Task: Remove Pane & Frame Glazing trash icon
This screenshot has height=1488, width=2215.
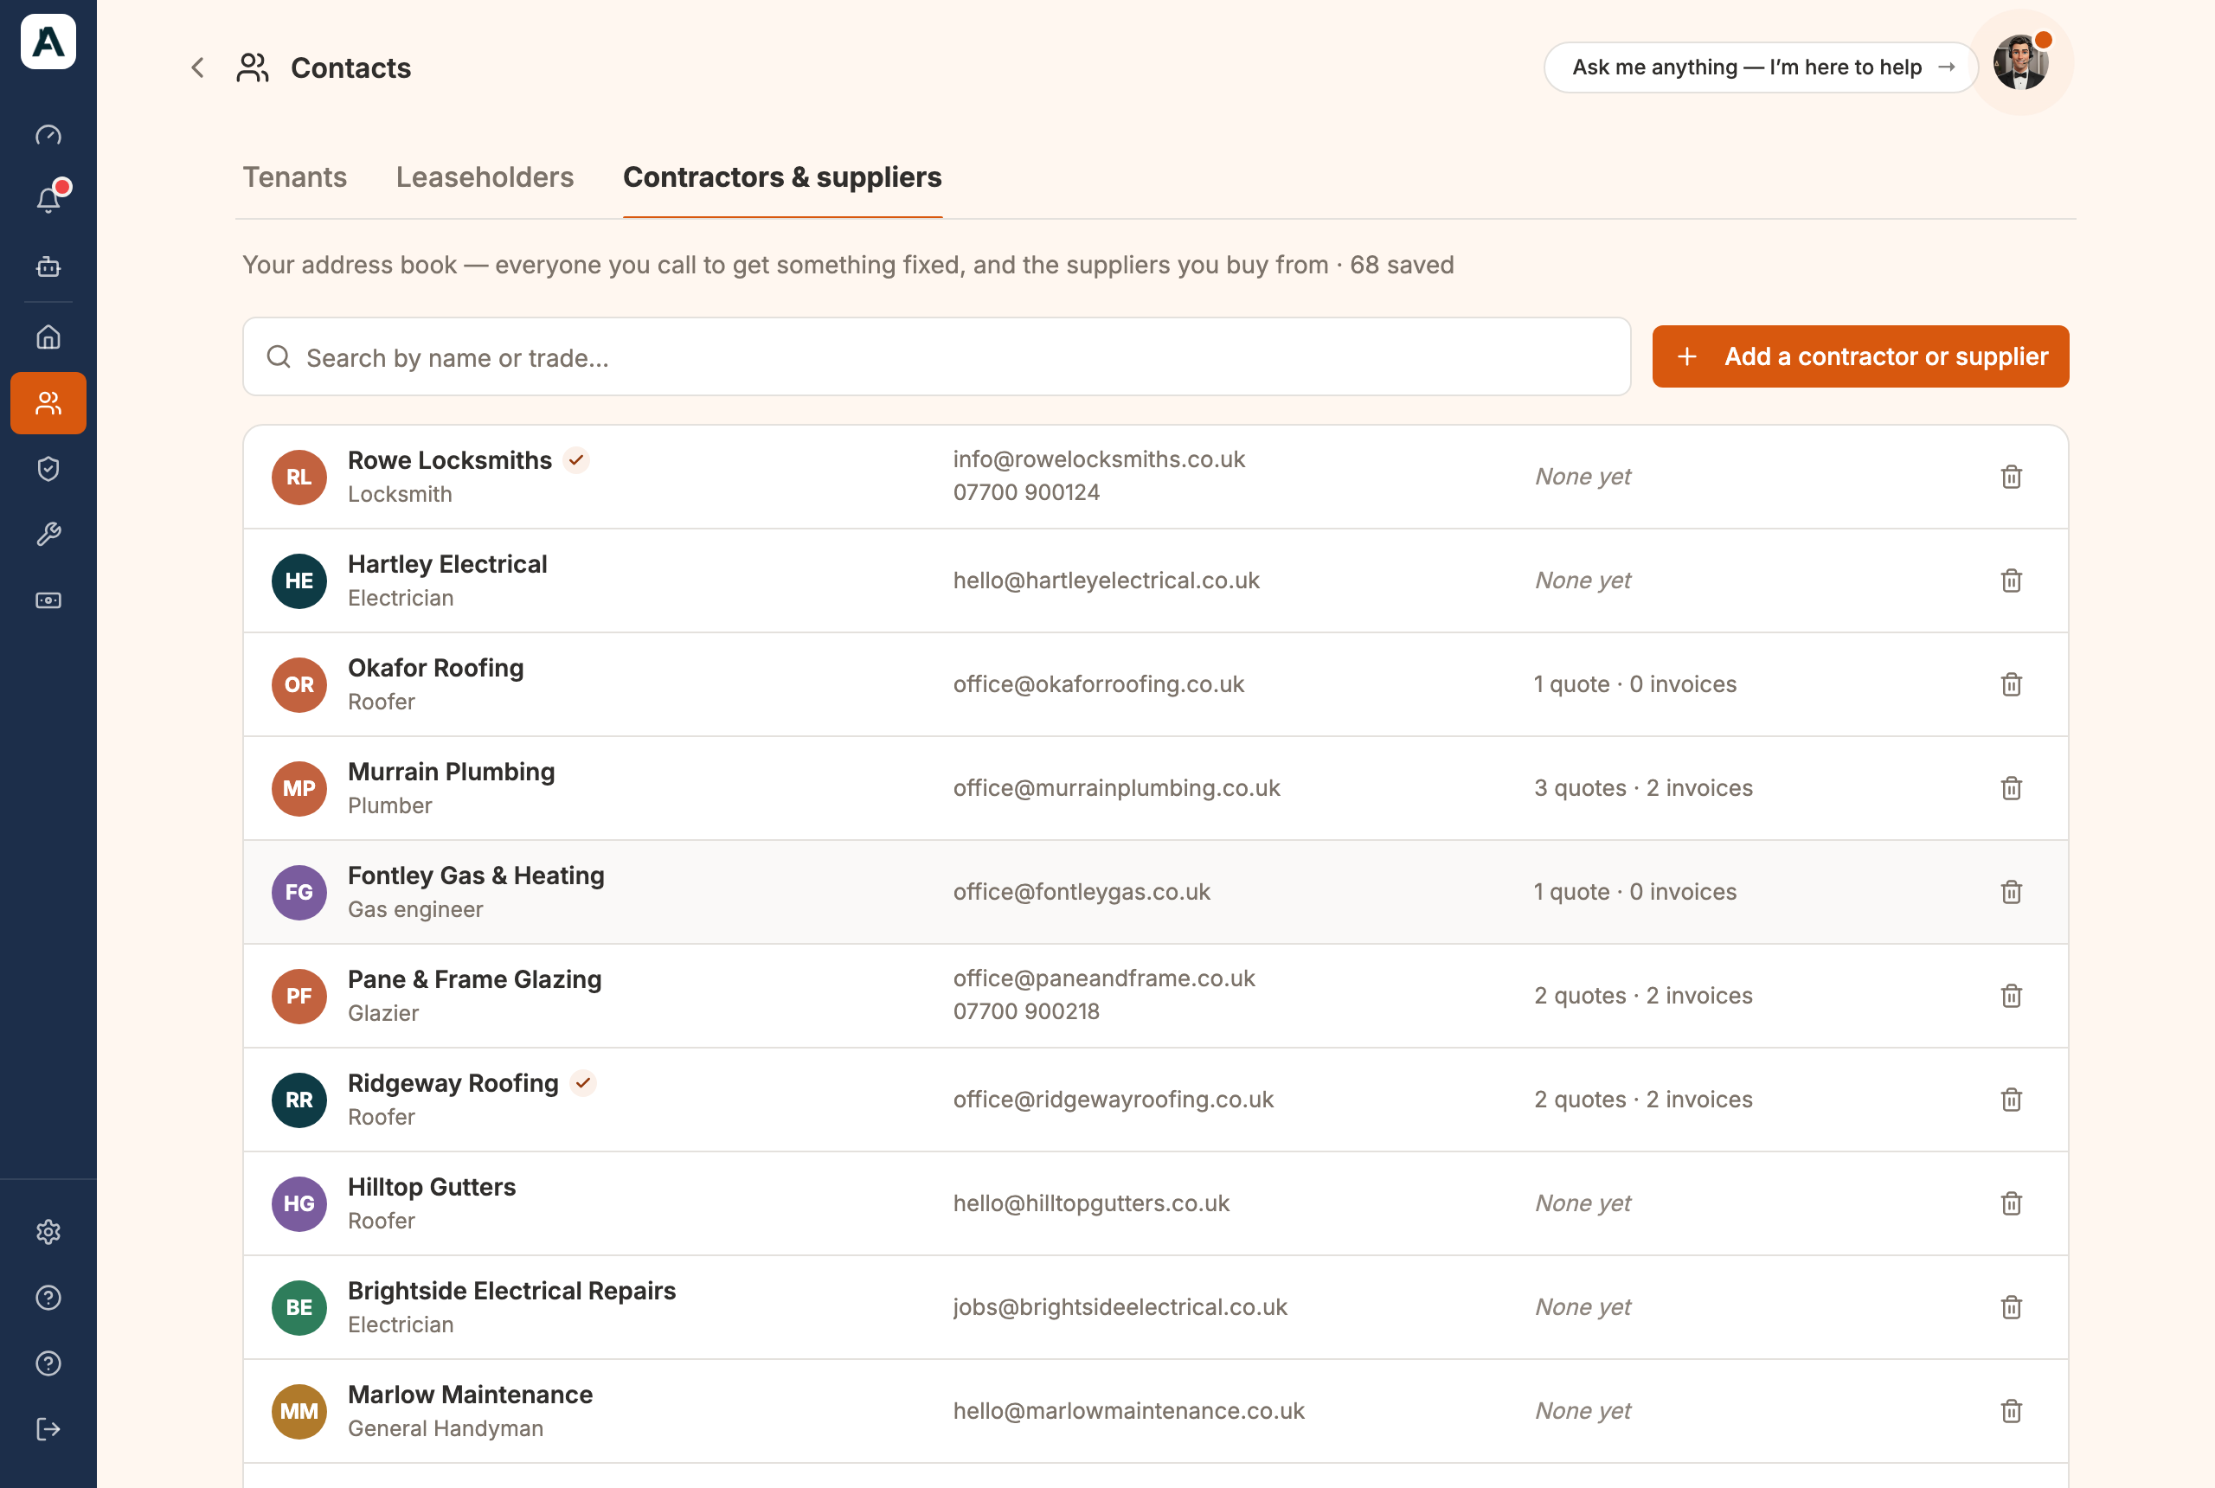Action: click(2011, 996)
